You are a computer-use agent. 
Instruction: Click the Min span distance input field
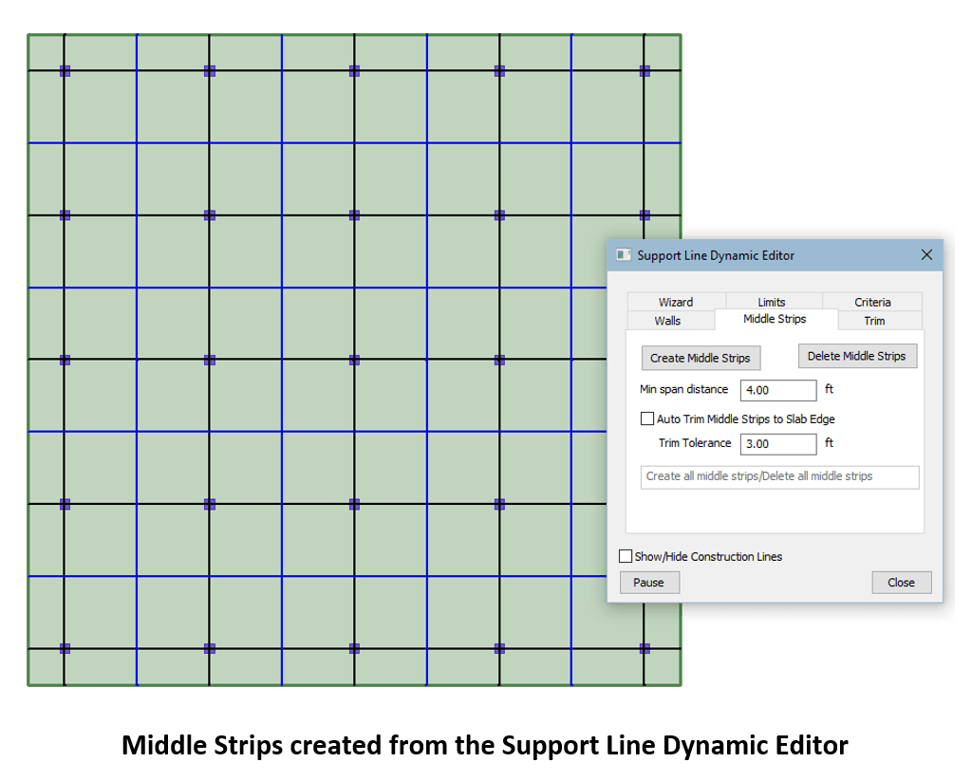777,390
